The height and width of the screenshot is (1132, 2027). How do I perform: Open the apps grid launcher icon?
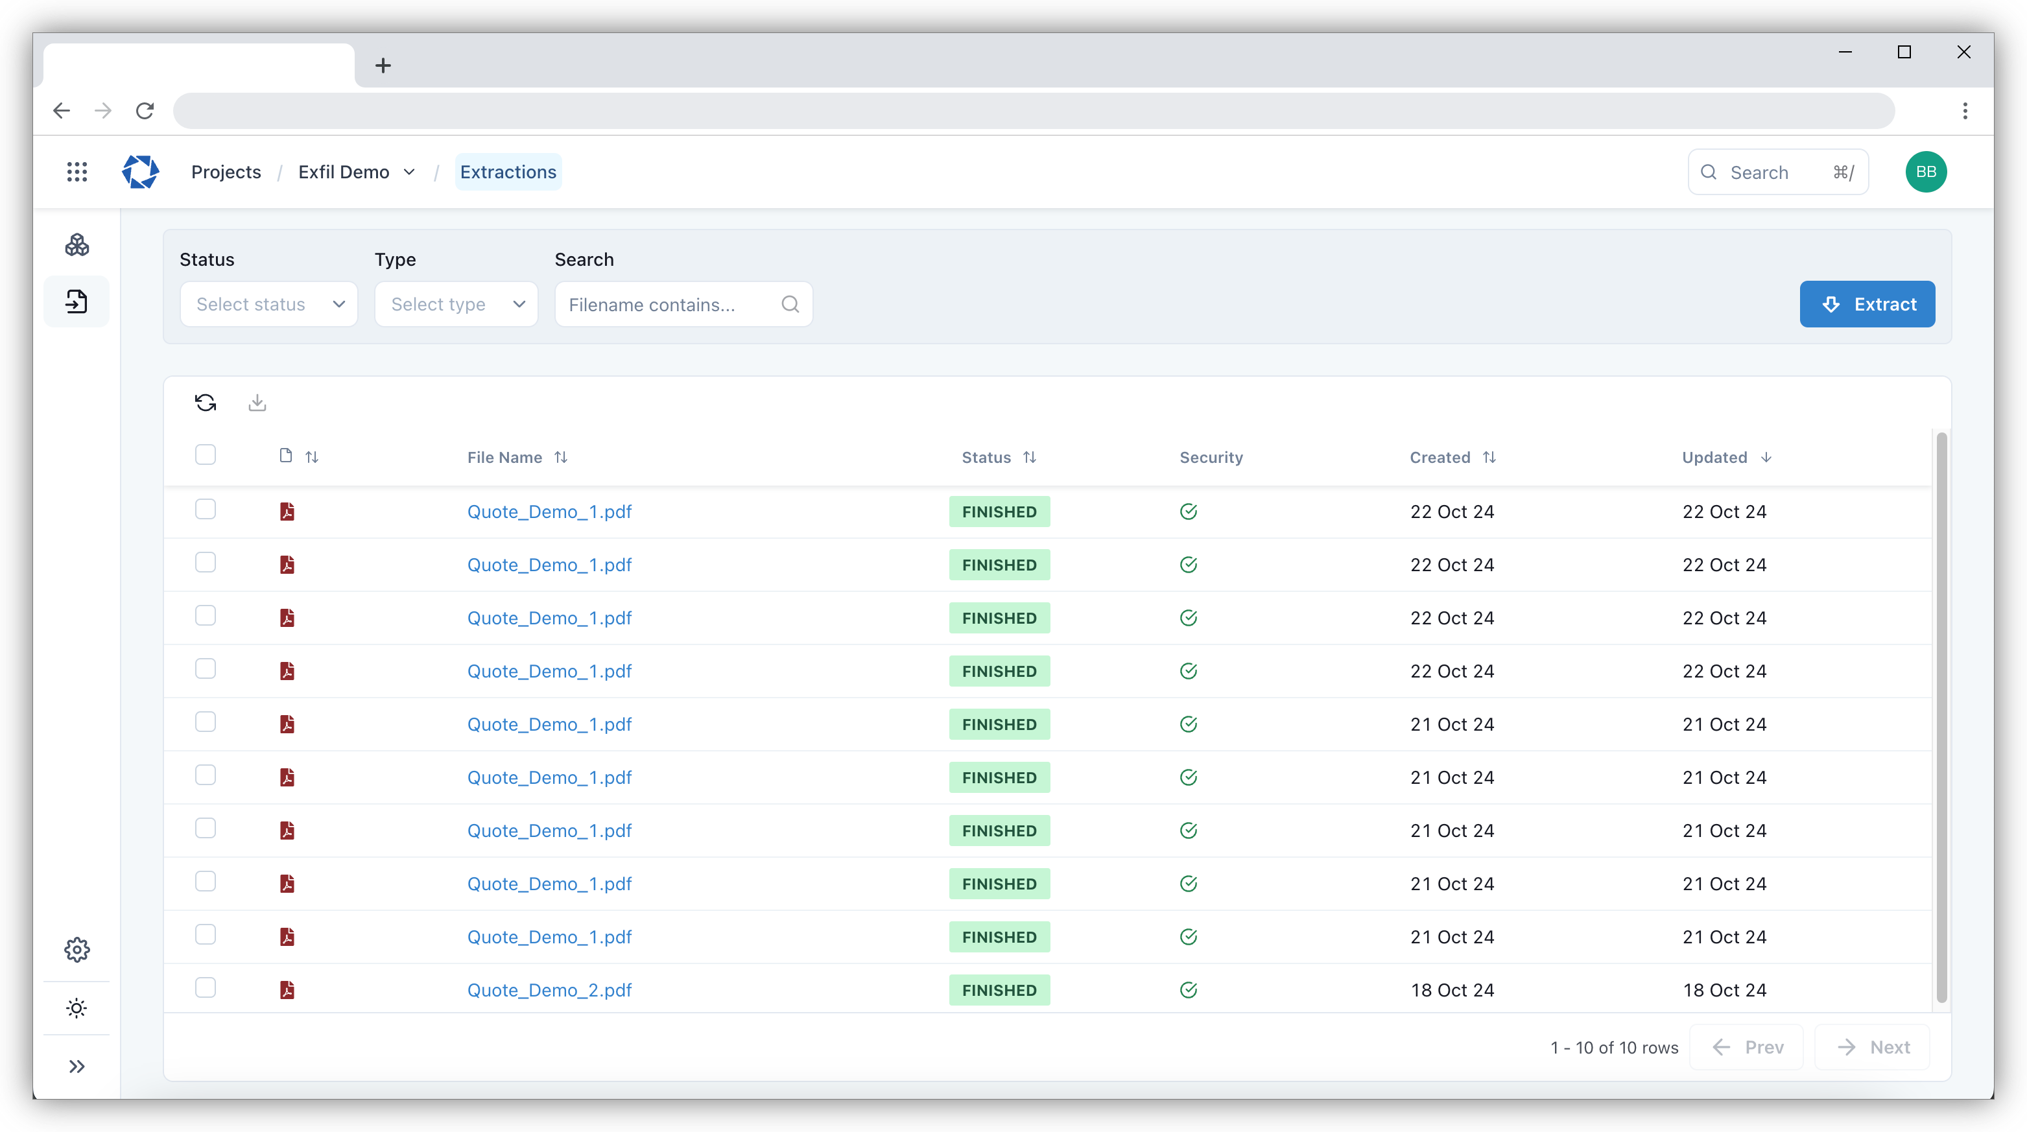pos(77,172)
